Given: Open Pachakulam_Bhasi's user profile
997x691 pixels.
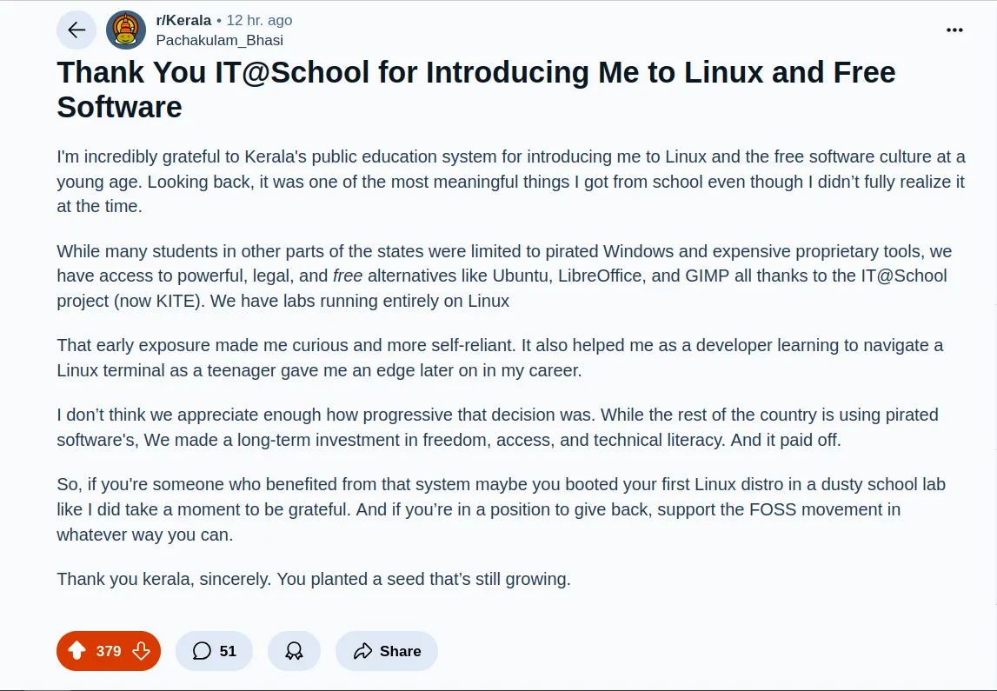Looking at the screenshot, I should 219,40.
